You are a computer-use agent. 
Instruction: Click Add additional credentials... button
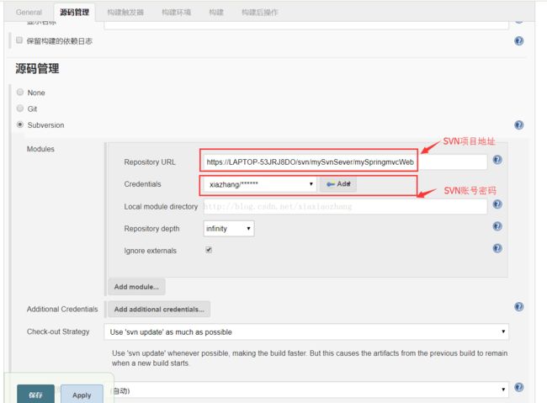click(159, 309)
